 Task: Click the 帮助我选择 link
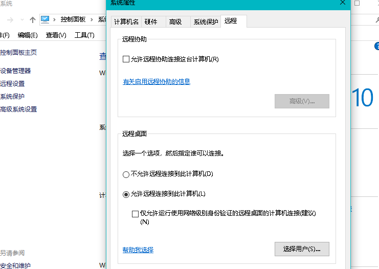(x=138, y=250)
